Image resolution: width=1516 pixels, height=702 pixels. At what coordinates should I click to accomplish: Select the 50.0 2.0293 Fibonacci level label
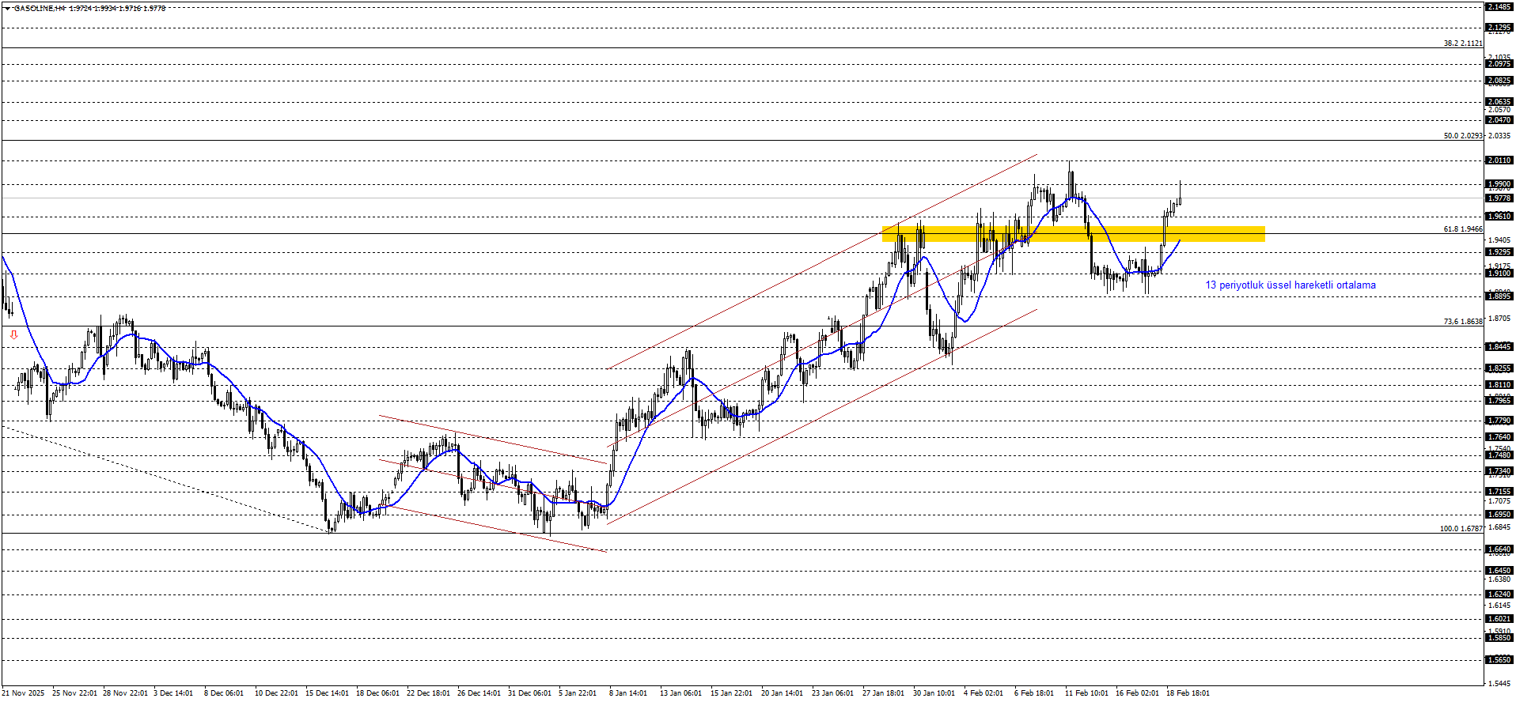(x=1462, y=136)
